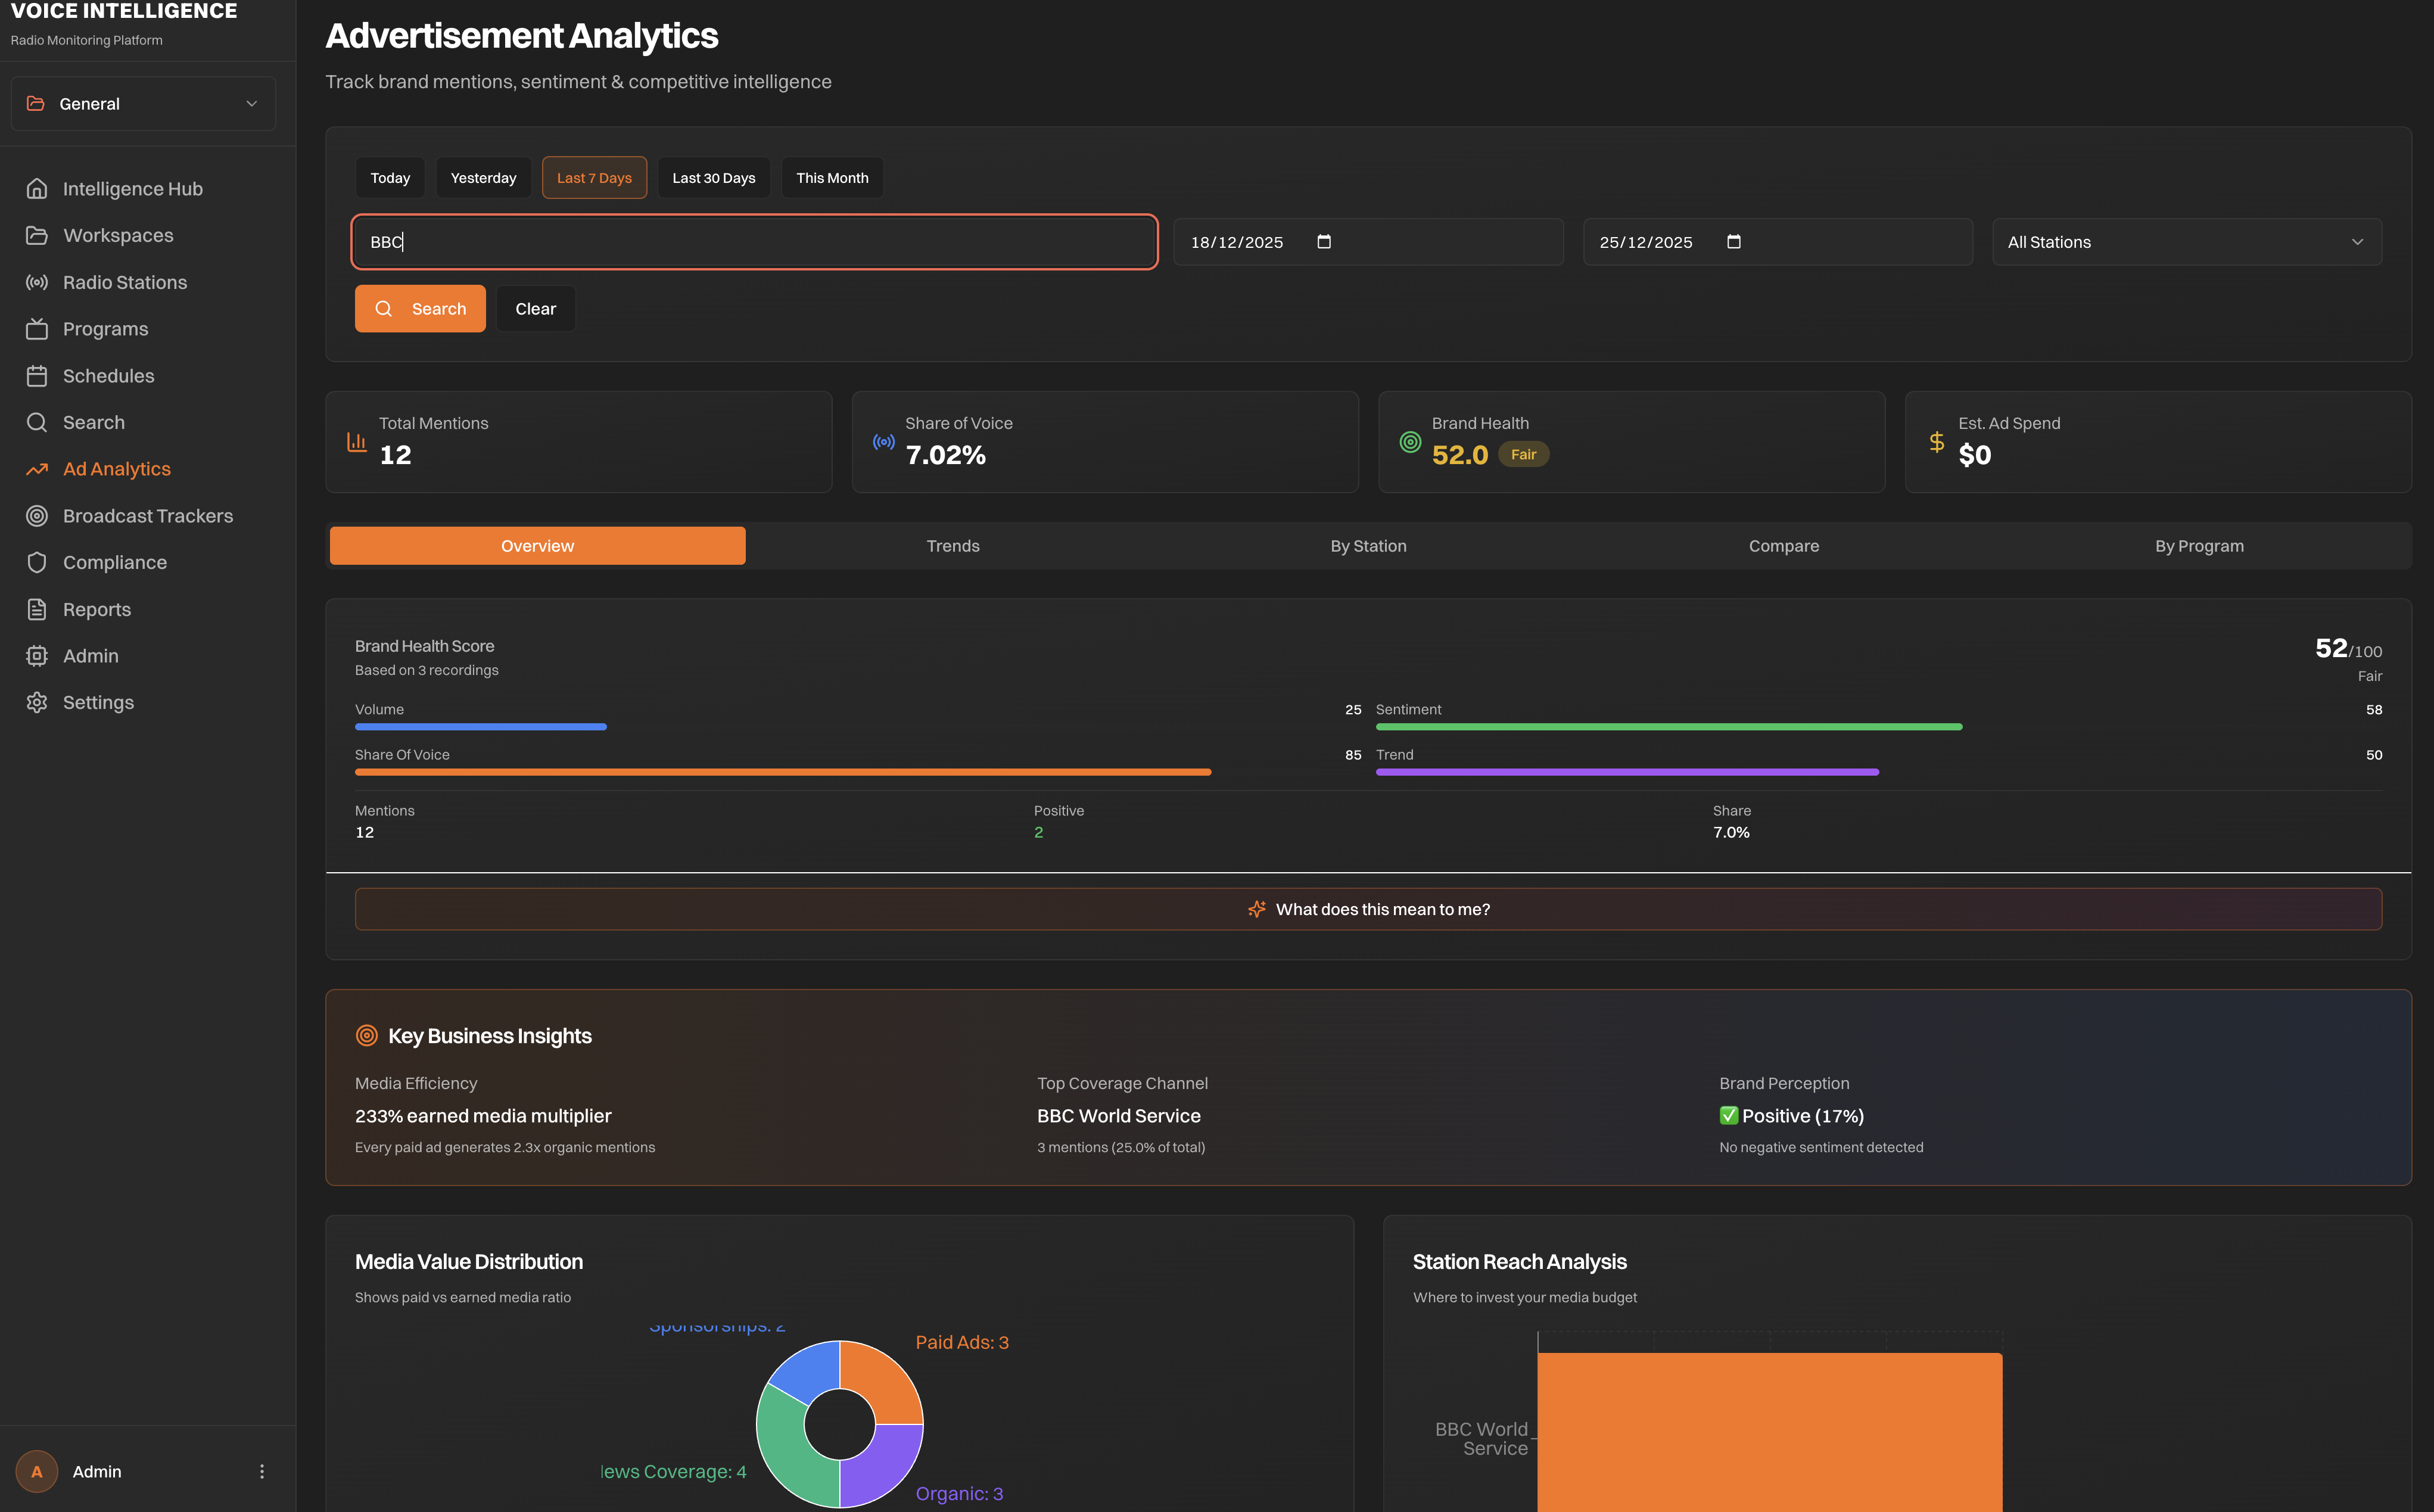
Task: Activate the This Month filter
Action: 832,177
